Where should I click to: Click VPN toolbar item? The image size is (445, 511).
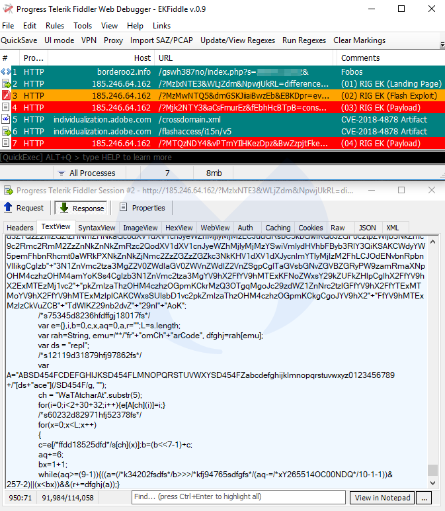[x=89, y=40]
